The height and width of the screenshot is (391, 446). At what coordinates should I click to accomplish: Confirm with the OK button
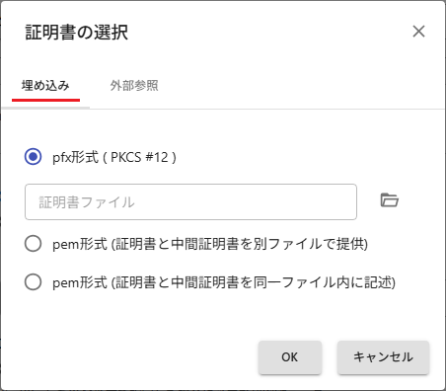290,357
